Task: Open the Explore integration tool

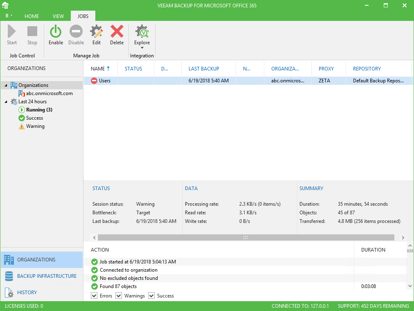Action: [142, 31]
